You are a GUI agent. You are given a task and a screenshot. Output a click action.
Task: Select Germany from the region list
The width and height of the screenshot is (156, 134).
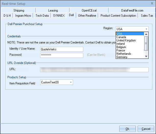click(130, 57)
